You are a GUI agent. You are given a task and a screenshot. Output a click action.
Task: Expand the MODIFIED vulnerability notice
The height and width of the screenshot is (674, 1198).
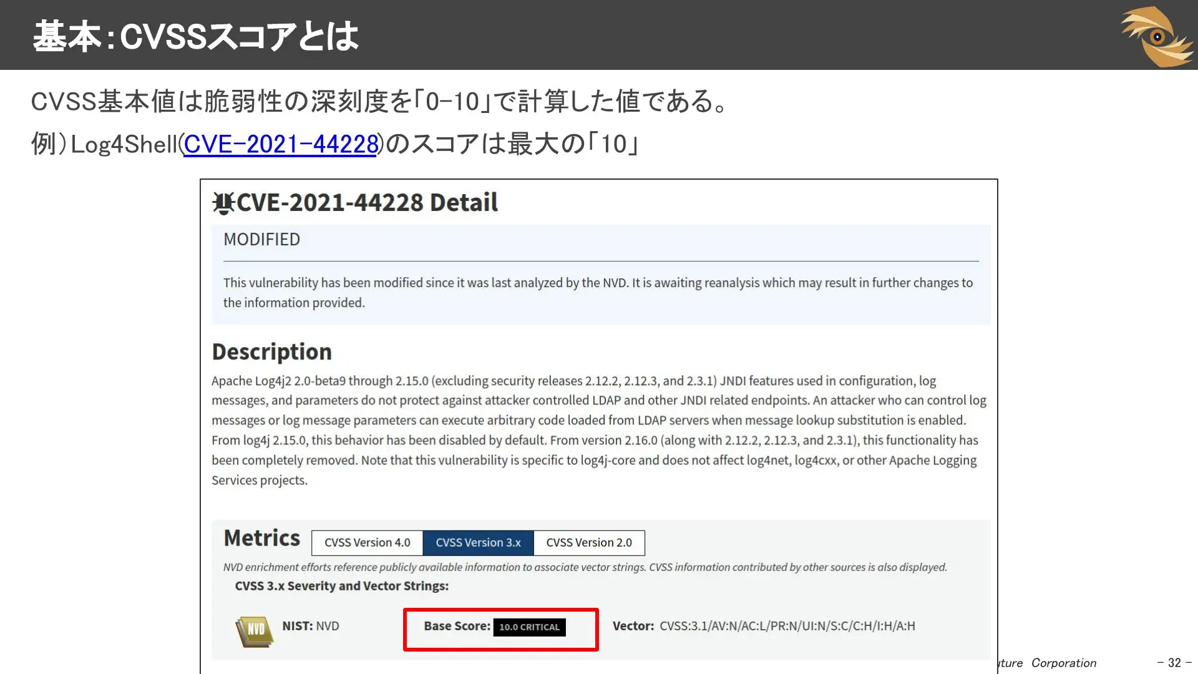pyautogui.click(x=261, y=239)
